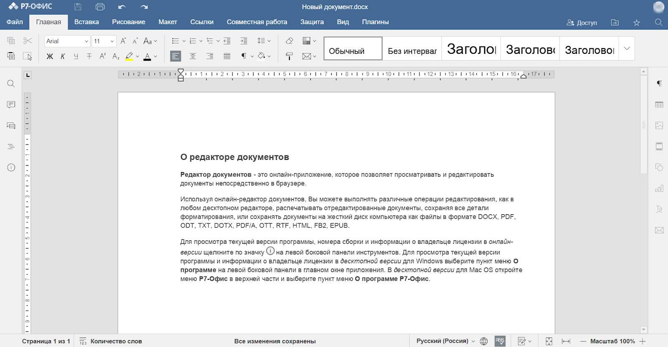This screenshot has width=668, height=347.
Task: Click the Страница 1 из 1 page indicator
Action: tap(46, 341)
